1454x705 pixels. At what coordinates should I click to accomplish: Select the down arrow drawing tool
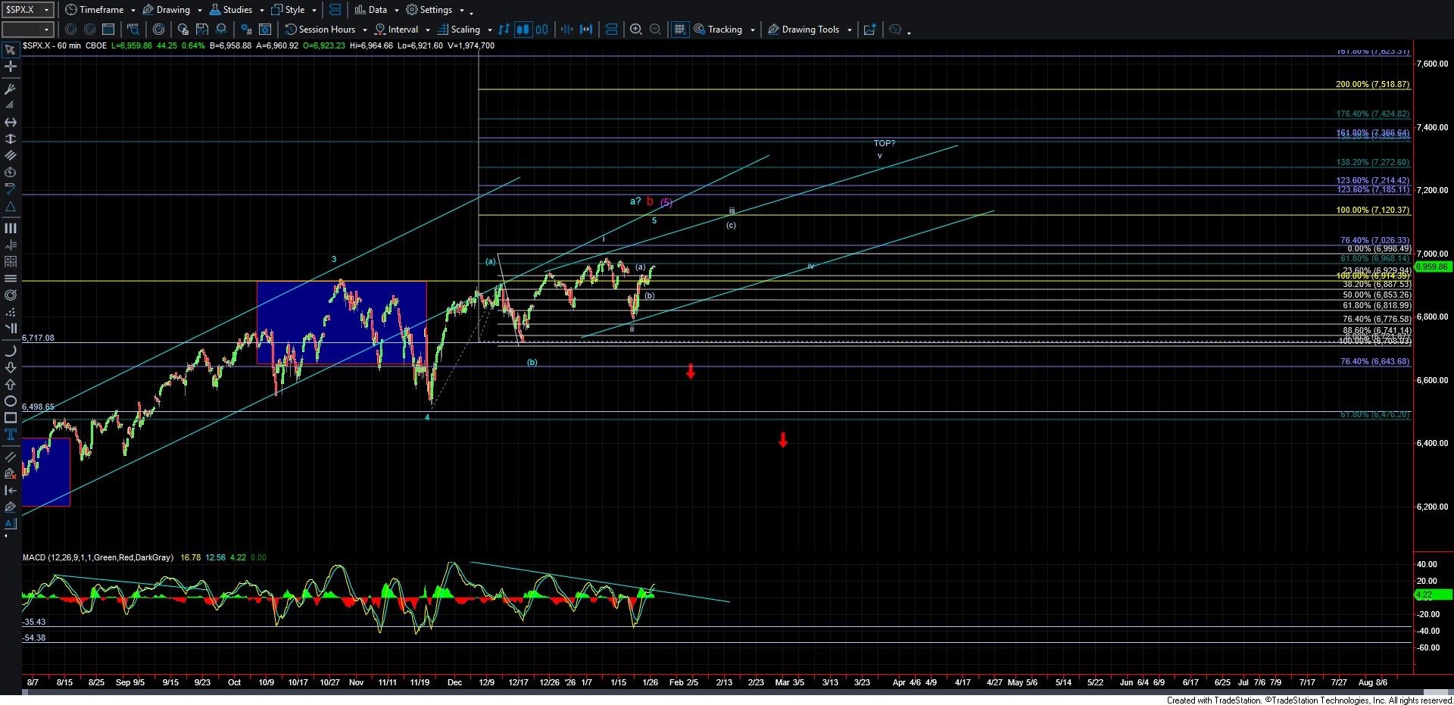coord(11,367)
